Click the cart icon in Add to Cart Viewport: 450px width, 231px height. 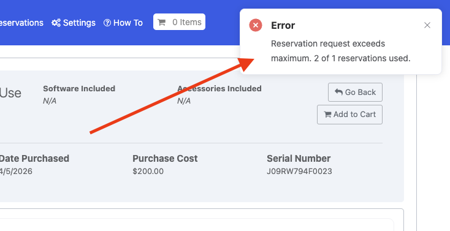click(x=327, y=115)
